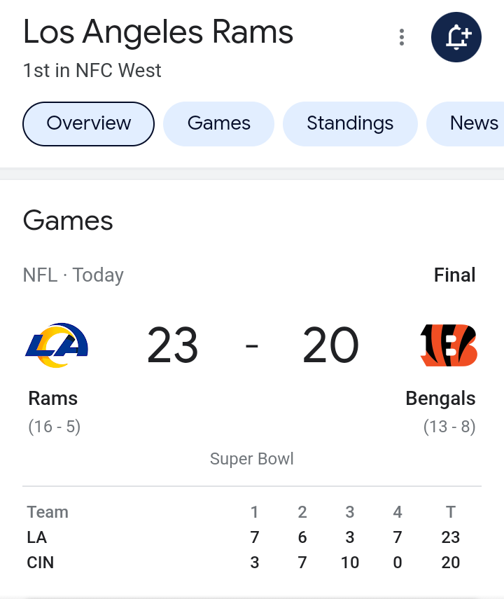Switch to the Games tab
Image resolution: width=504 pixels, height=599 pixels.
tap(219, 124)
